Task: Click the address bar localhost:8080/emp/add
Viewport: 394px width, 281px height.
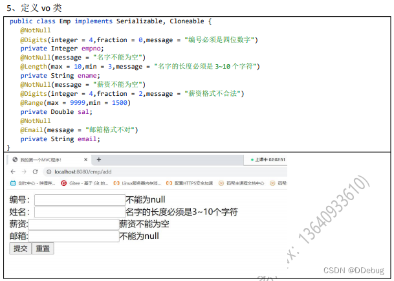Action: 166,172
